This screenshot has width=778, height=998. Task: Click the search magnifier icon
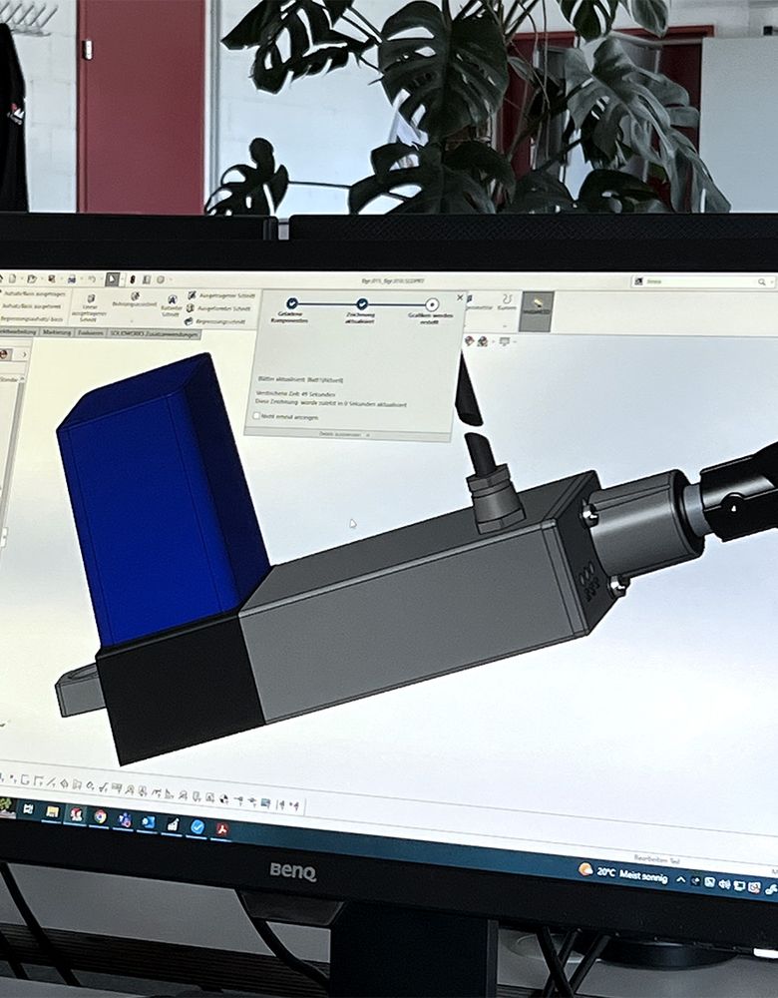click(x=761, y=282)
